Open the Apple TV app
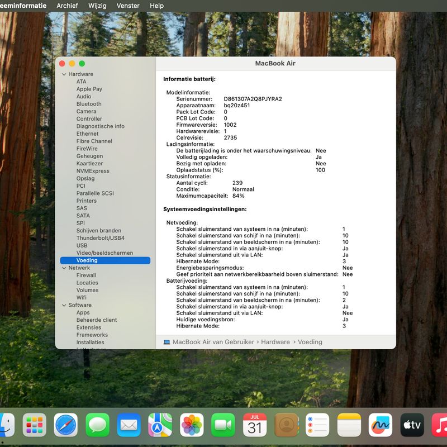Screen dimensions: 447x447 [x=412, y=425]
